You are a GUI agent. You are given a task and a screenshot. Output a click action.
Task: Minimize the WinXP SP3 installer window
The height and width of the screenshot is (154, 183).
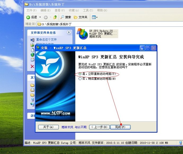click(142, 48)
